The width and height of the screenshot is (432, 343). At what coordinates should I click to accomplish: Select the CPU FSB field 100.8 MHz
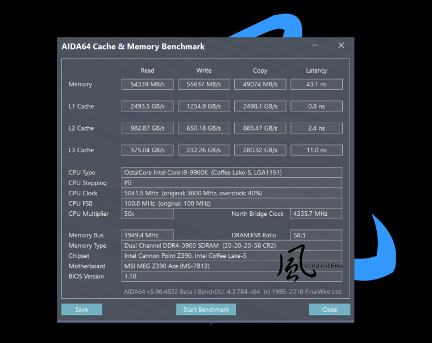[x=232, y=203]
